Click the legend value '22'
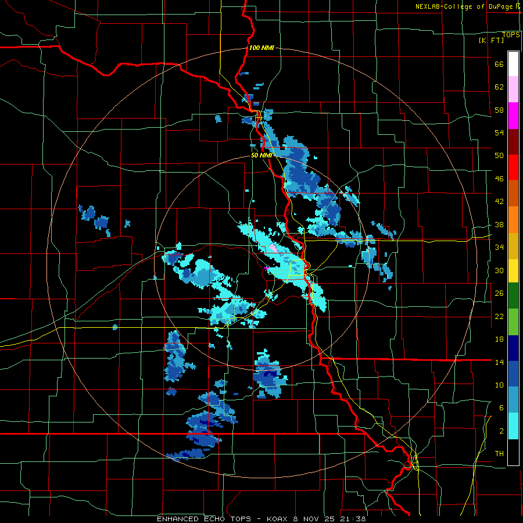The image size is (523, 523). [x=499, y=317]
